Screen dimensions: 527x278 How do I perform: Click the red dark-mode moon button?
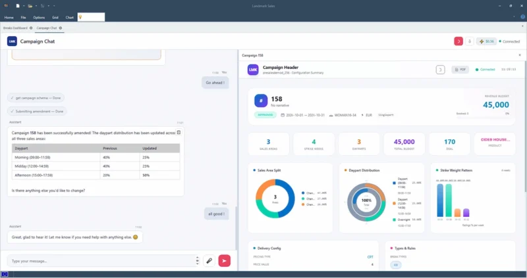click(458, 41)
